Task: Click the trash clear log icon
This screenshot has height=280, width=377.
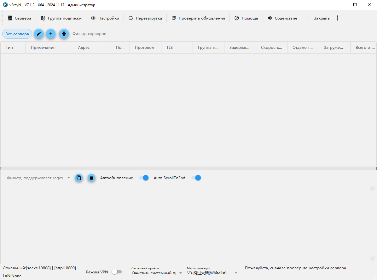Action: coord(91,178)
